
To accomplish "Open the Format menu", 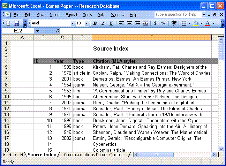I will pos(71,15).
